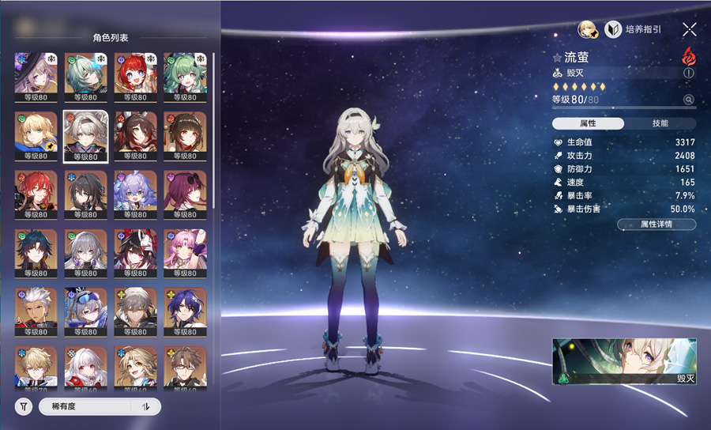This screenshot has width=711, height=430.
Task: Click the 速度 boot icon
Action: pos(559,183)
